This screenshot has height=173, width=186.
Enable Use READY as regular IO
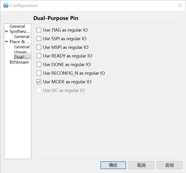click(39, 56)
